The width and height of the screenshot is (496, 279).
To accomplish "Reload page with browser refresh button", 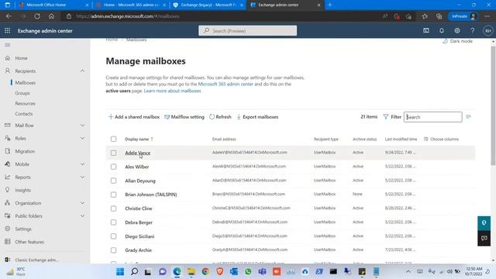I will (37, 16).
